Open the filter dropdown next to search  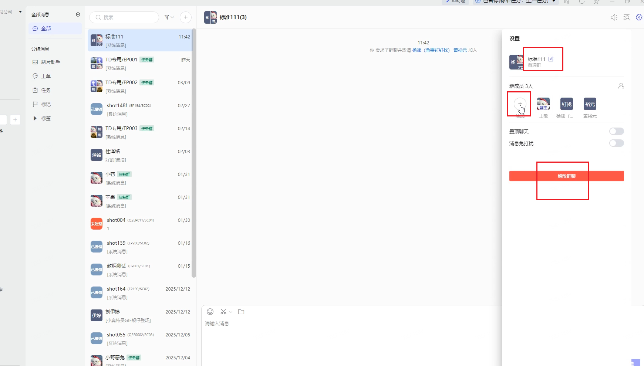(169, 17)
